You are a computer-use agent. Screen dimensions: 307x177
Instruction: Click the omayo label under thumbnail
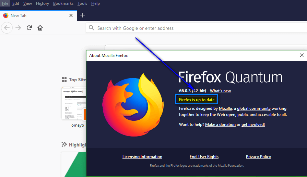pyautogui.click(x=78, y=125)
